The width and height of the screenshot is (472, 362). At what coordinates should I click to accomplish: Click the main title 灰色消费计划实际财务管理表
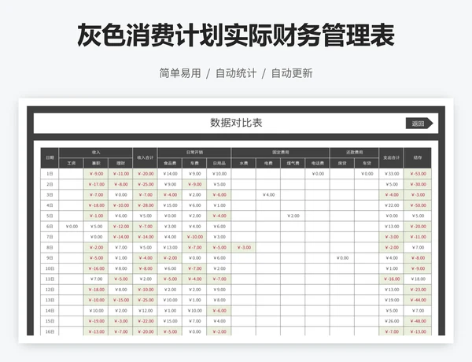coord(236,35)
